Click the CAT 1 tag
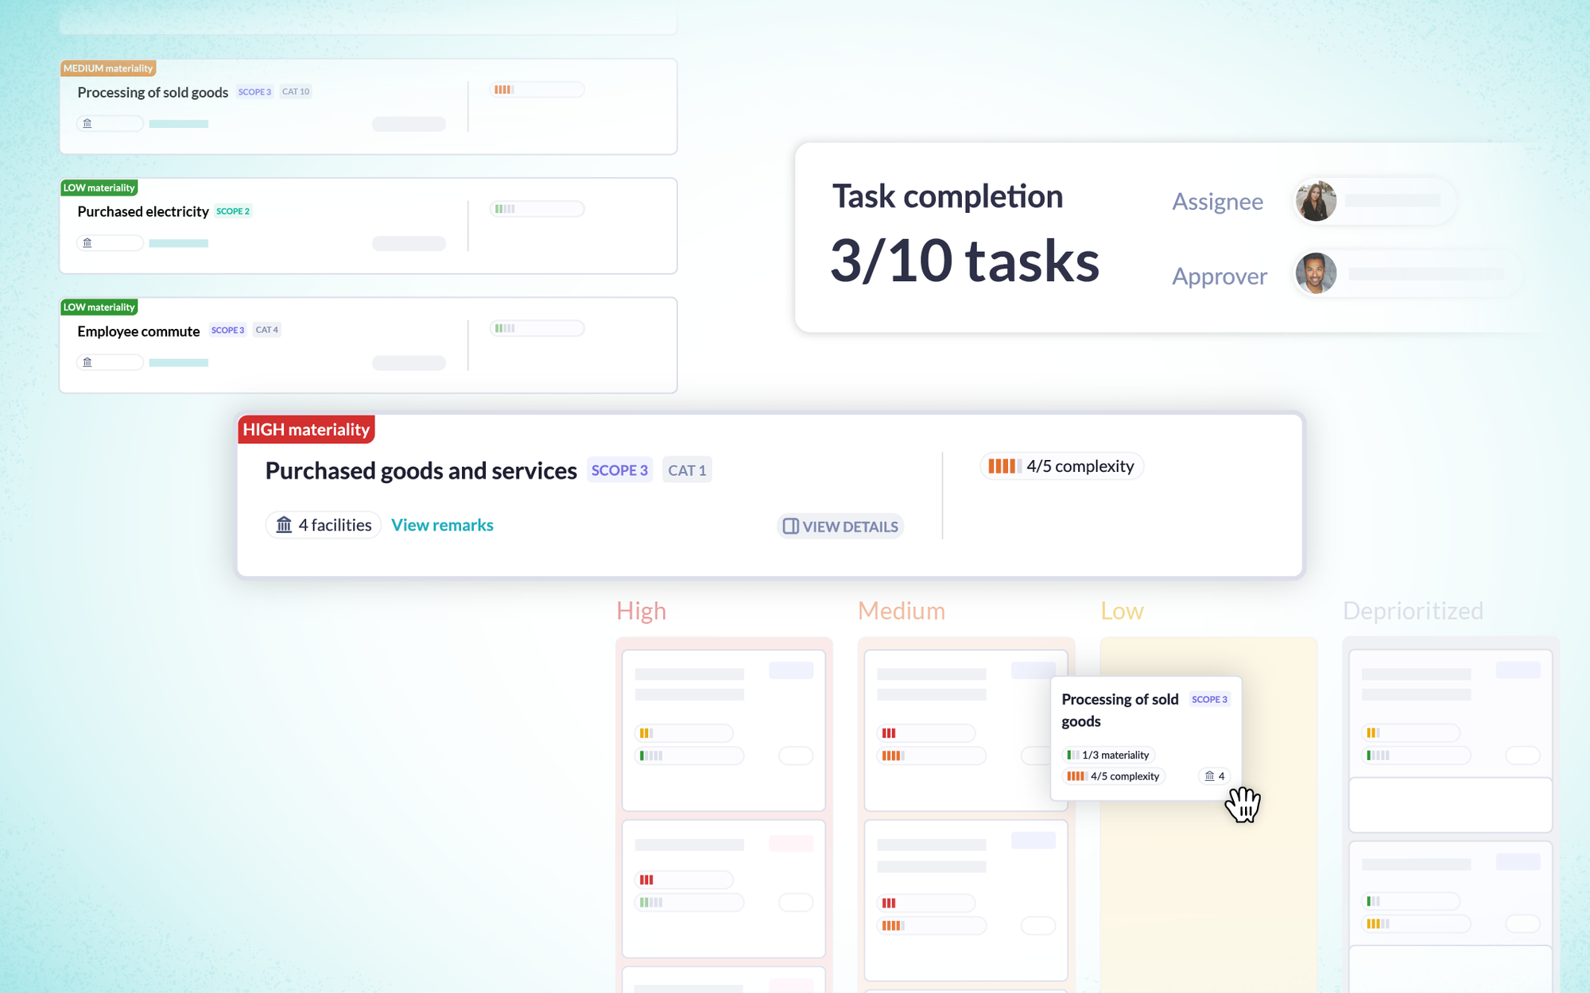The height and width of the screenshot is (993, 1590). coord(687,470)
